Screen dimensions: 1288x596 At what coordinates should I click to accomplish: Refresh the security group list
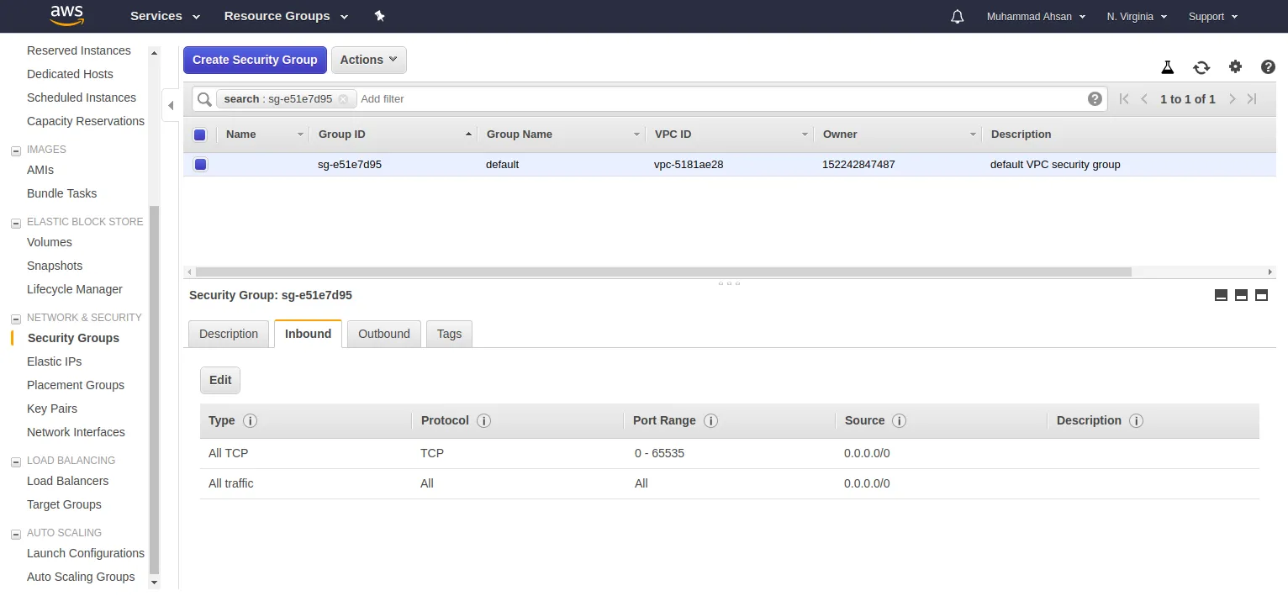click(1201, 67)
